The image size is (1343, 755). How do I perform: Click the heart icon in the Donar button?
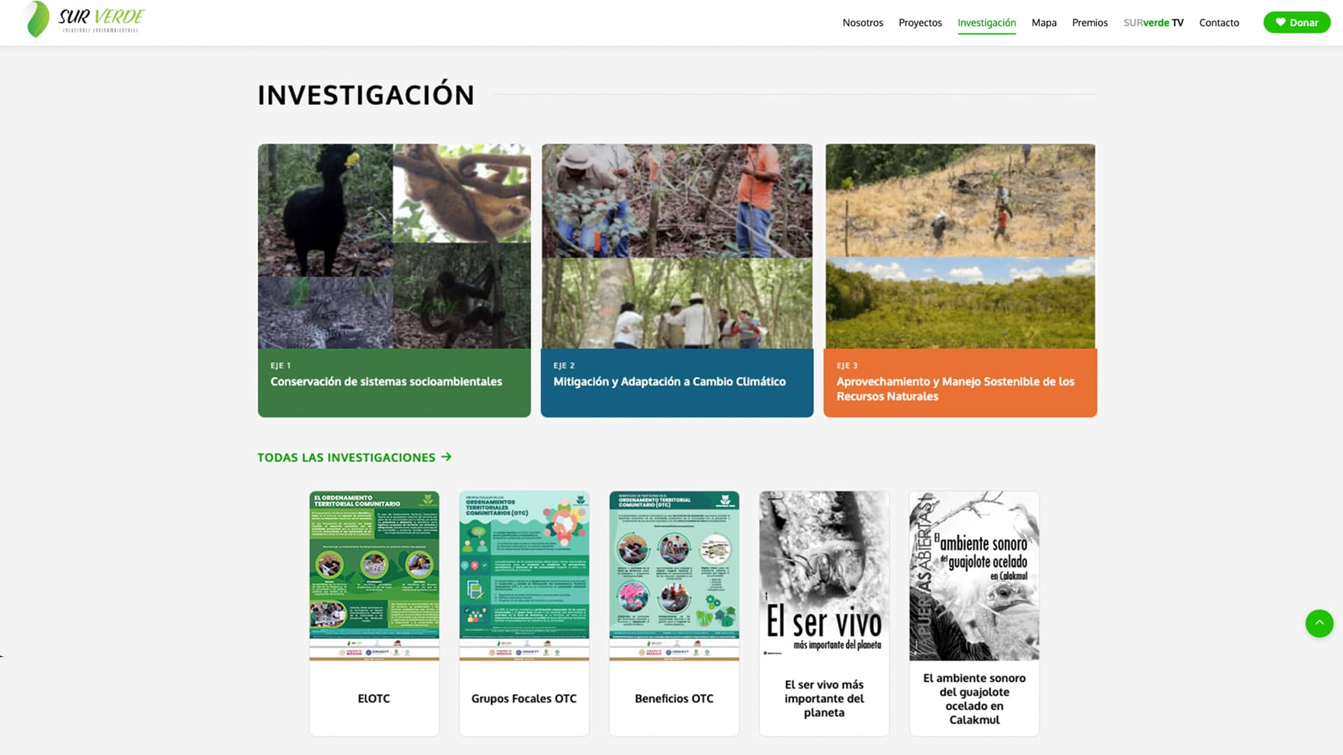point(1280,22)
